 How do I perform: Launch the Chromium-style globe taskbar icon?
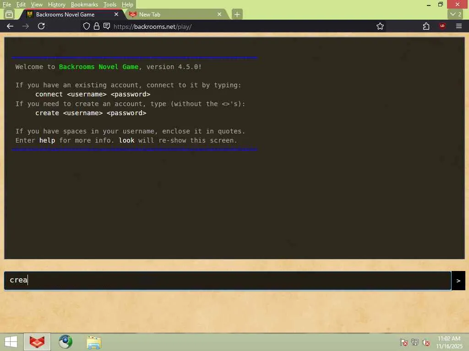65,342
